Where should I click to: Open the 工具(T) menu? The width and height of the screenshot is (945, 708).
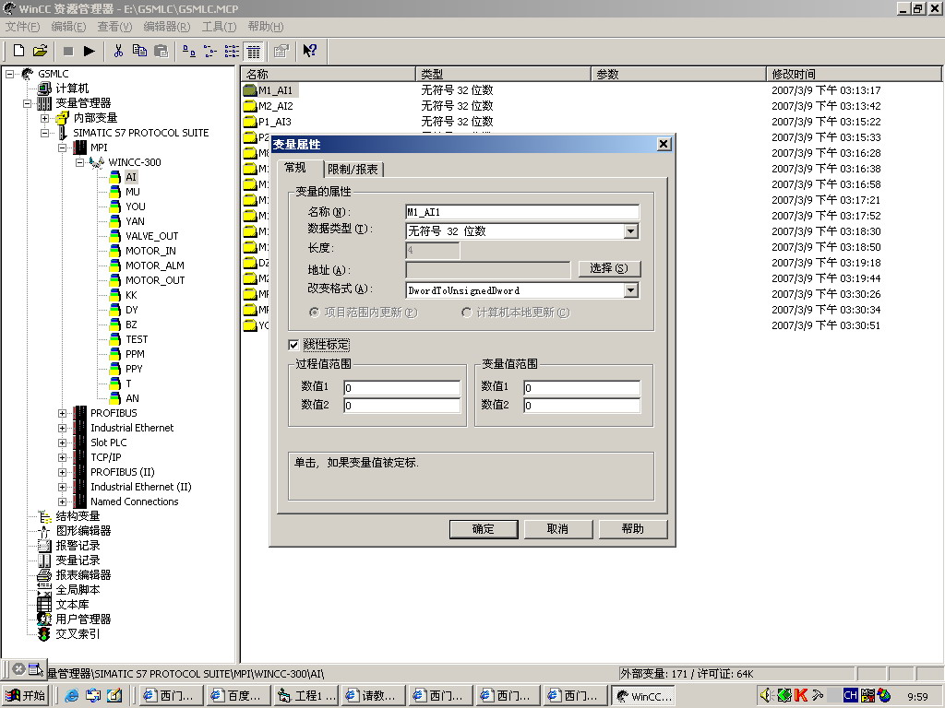(220, 27)
